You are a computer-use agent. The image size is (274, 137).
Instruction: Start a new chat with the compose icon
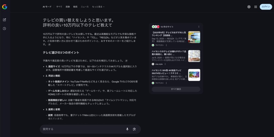point(5,20)
